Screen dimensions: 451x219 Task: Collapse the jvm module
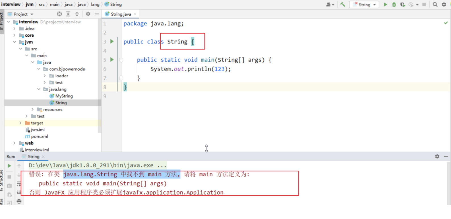point(15,42)
